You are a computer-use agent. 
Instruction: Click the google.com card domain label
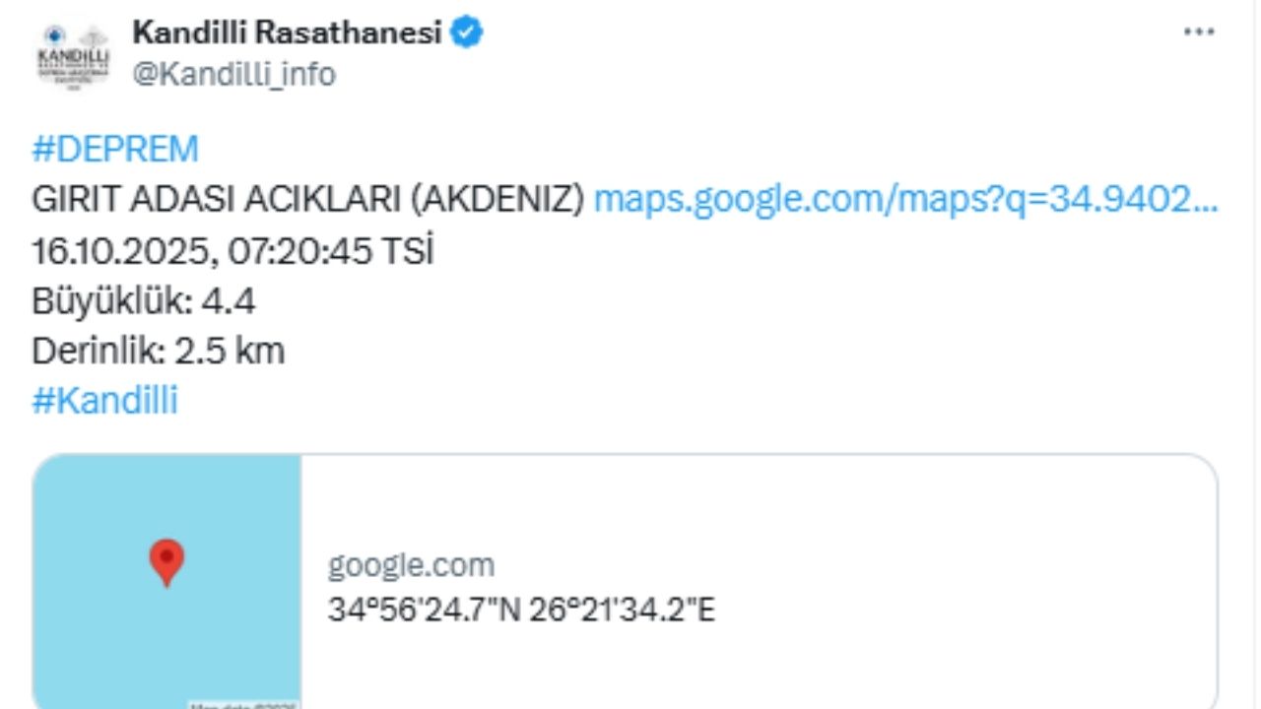411,565
